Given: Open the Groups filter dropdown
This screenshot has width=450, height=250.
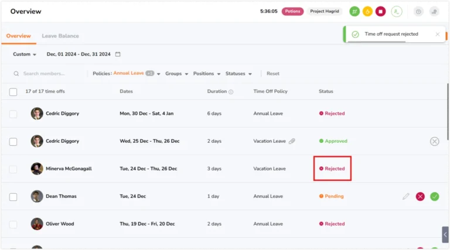Looking at the screenshot, I should [176, 74].
